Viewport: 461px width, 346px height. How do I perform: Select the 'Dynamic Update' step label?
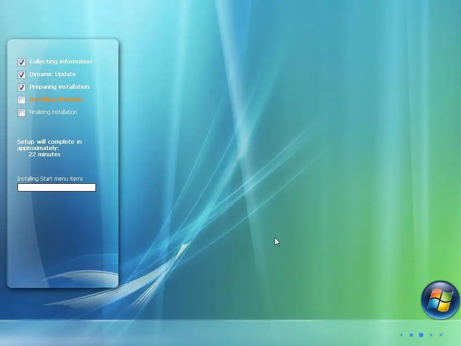52,74
